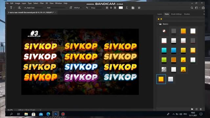Open the Type menu
The image size is (210, 118).
click(30, 3)
